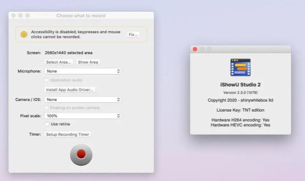Click the Version 2.3.0 (1079) label
Viewport: 305px width, 181px height.
[x=240, y=92]
